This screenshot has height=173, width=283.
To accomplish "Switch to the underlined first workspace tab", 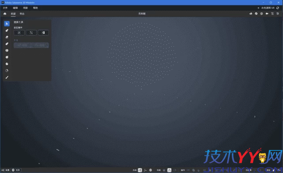I will click(13, 14).
